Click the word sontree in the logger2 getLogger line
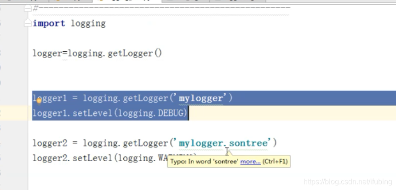Viewport: 396px width, 190px height. (248, 143)
